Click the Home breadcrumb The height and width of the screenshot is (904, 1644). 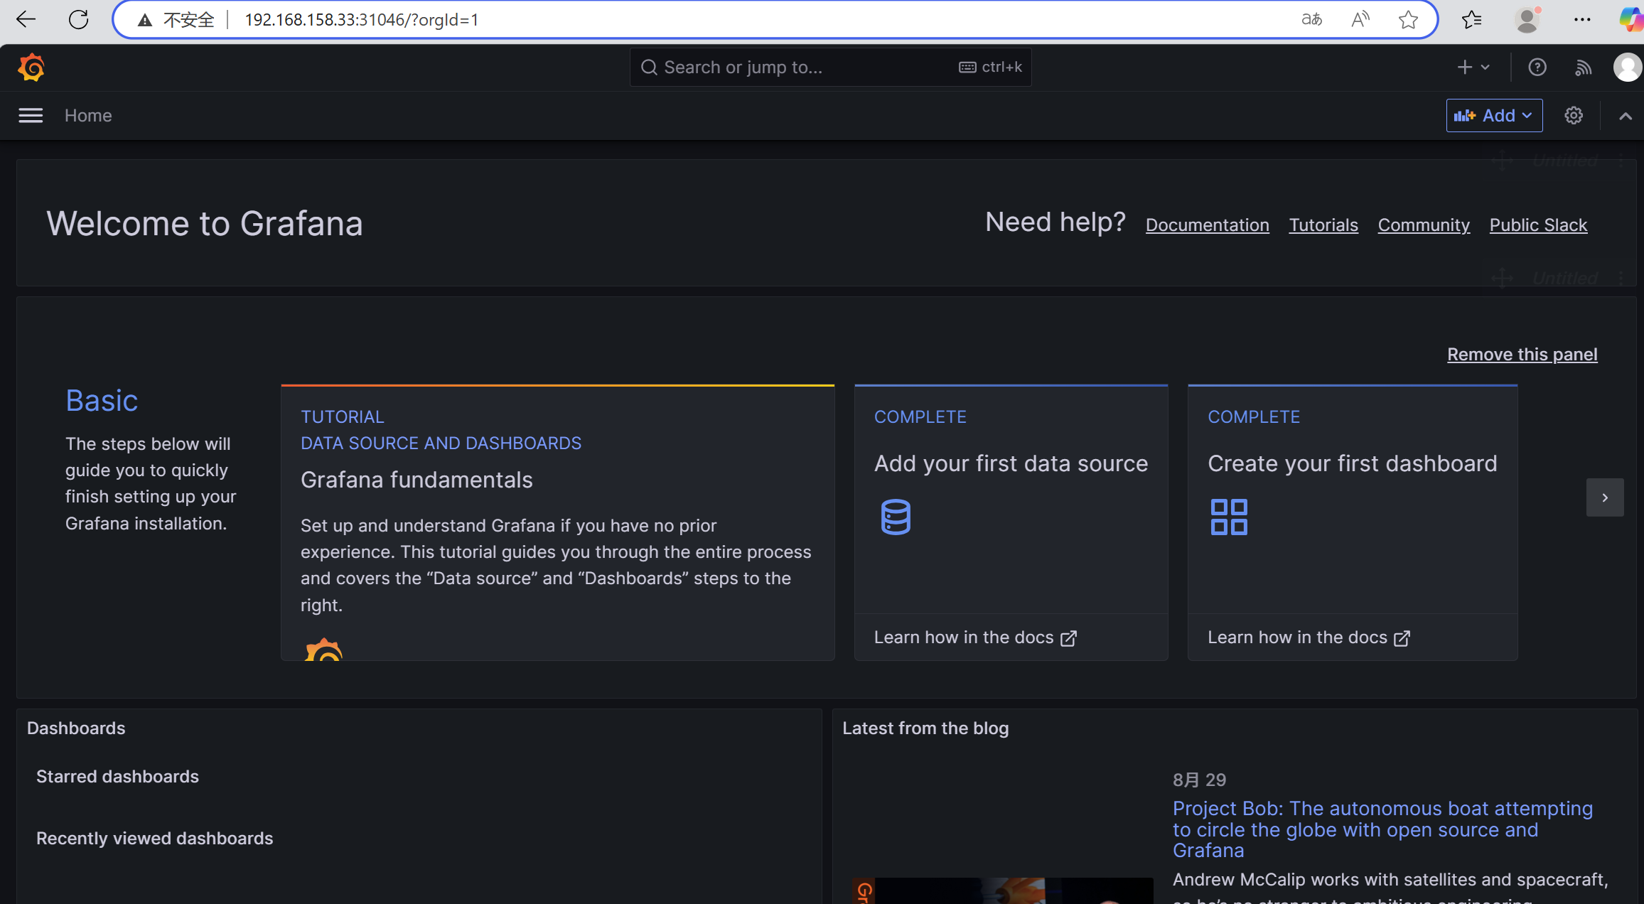[88, 115]
